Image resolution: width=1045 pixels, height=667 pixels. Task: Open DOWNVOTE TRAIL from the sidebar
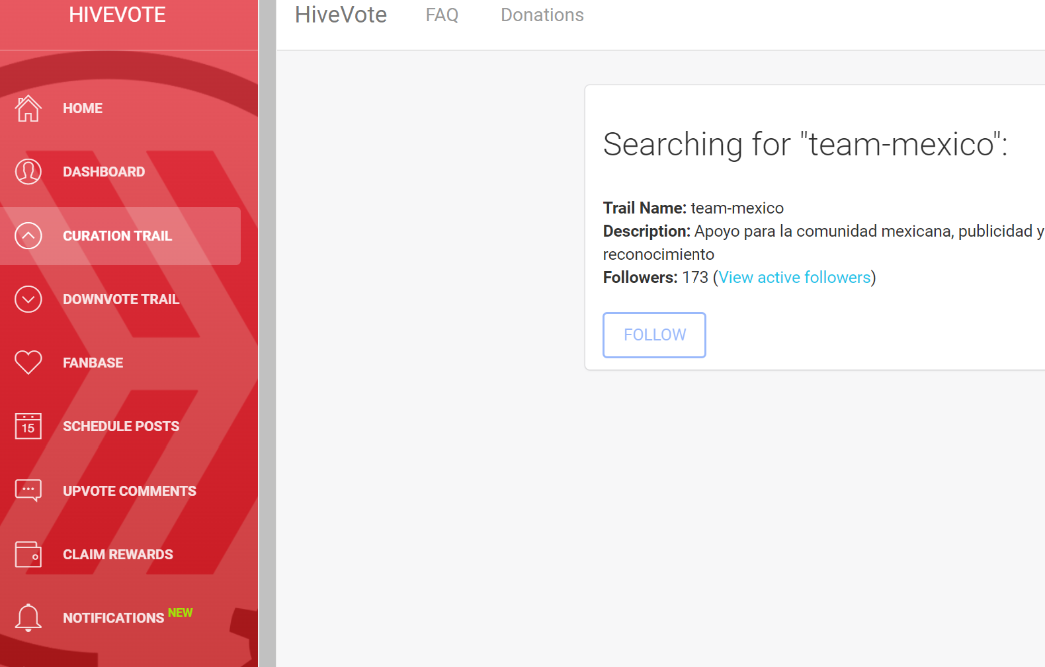click(121, 299)
